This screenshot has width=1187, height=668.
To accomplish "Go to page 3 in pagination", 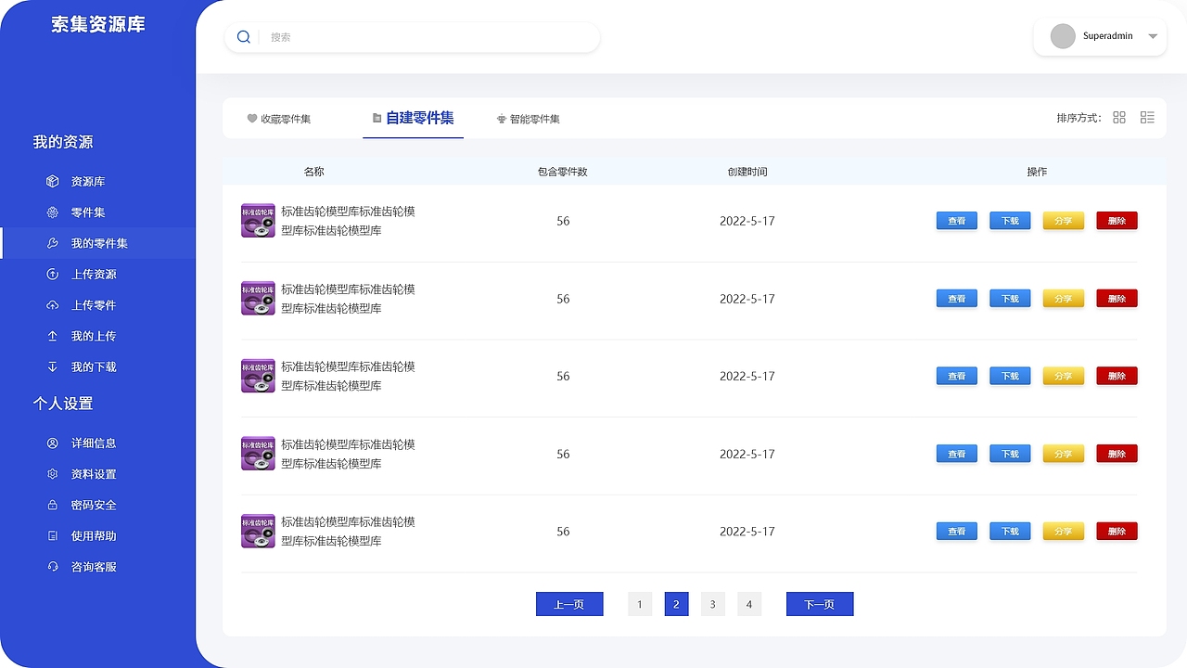I will [x=712, y=604].
